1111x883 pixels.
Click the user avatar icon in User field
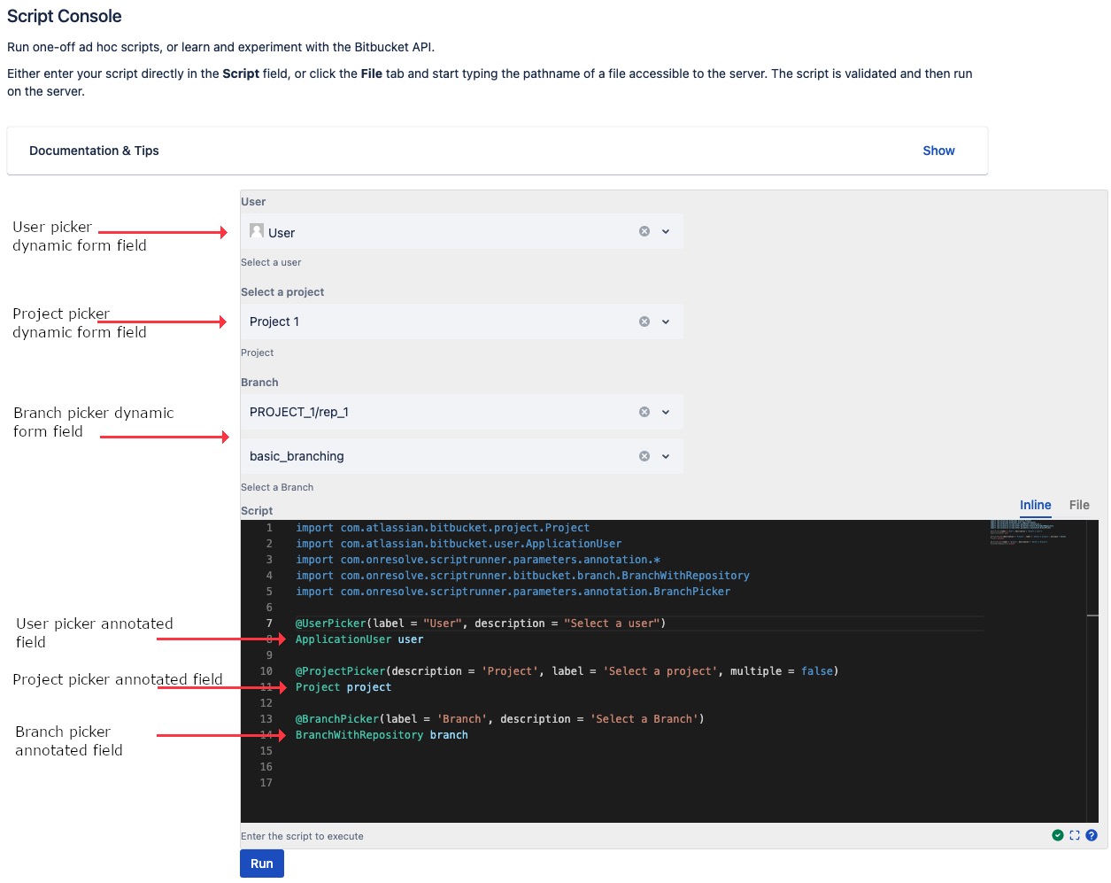[x=257, y=231]
